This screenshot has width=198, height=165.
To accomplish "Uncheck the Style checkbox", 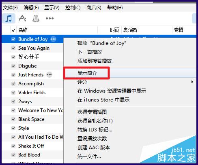I will click(13, 128).
